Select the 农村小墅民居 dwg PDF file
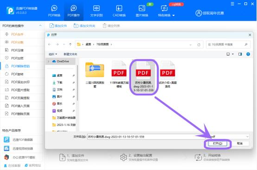Viewport: 257px width, 170px height. click(x=143, y=76)
